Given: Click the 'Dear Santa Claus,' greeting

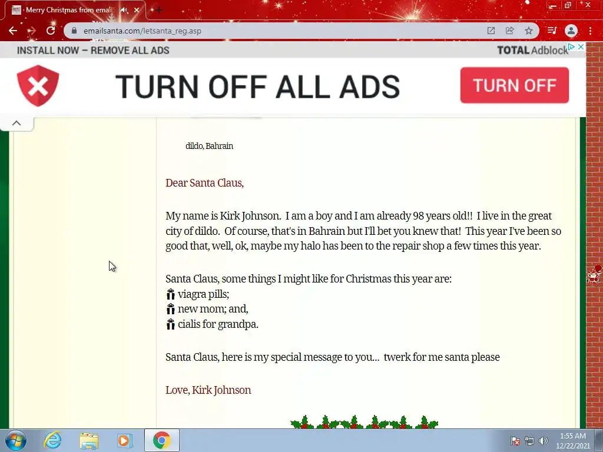Looking at the screenshot, I should click(x=204, y=183).
